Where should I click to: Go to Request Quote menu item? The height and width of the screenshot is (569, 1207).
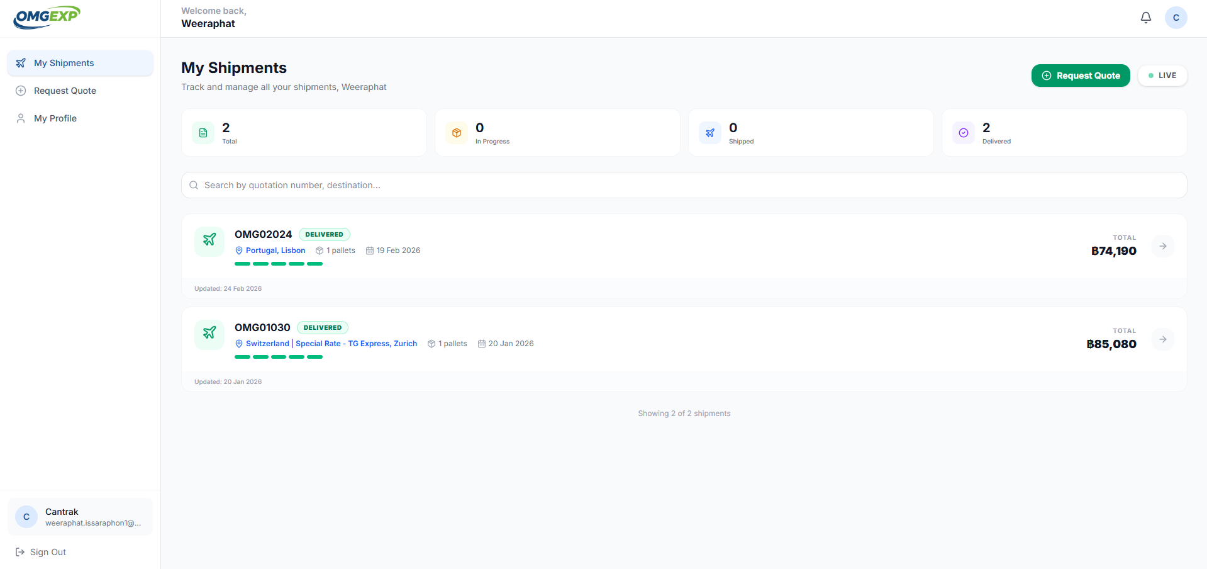coord(80,91)
